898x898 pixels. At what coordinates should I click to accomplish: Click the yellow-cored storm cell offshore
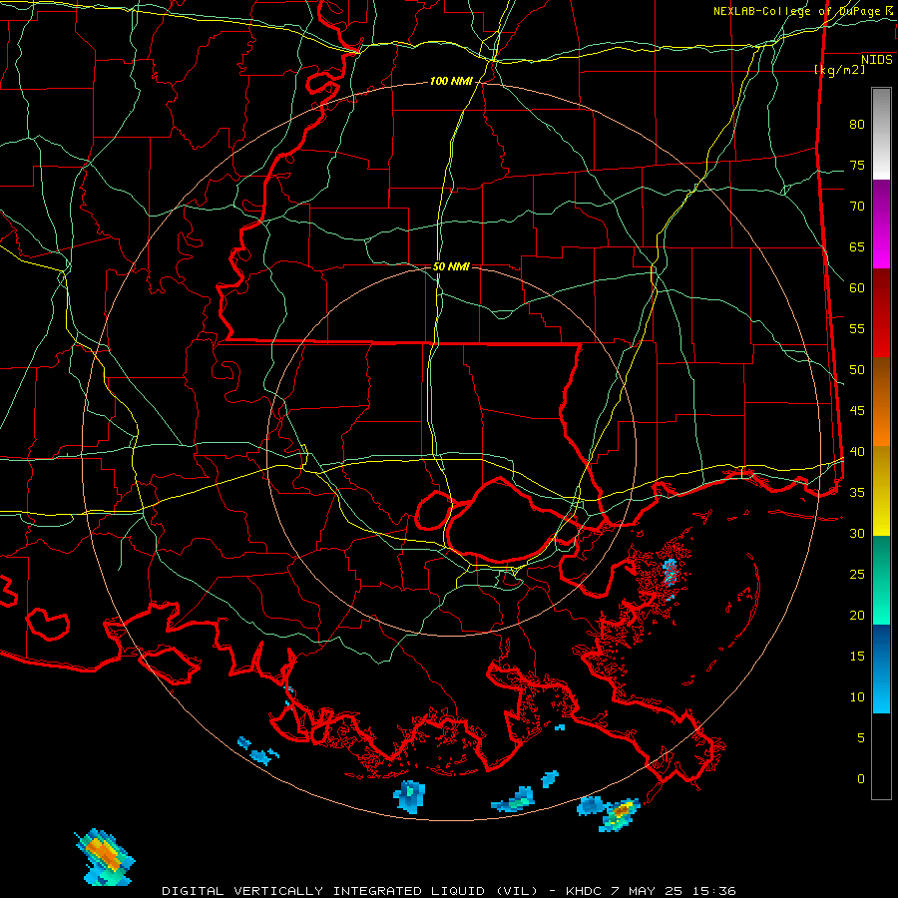[620, 814]
